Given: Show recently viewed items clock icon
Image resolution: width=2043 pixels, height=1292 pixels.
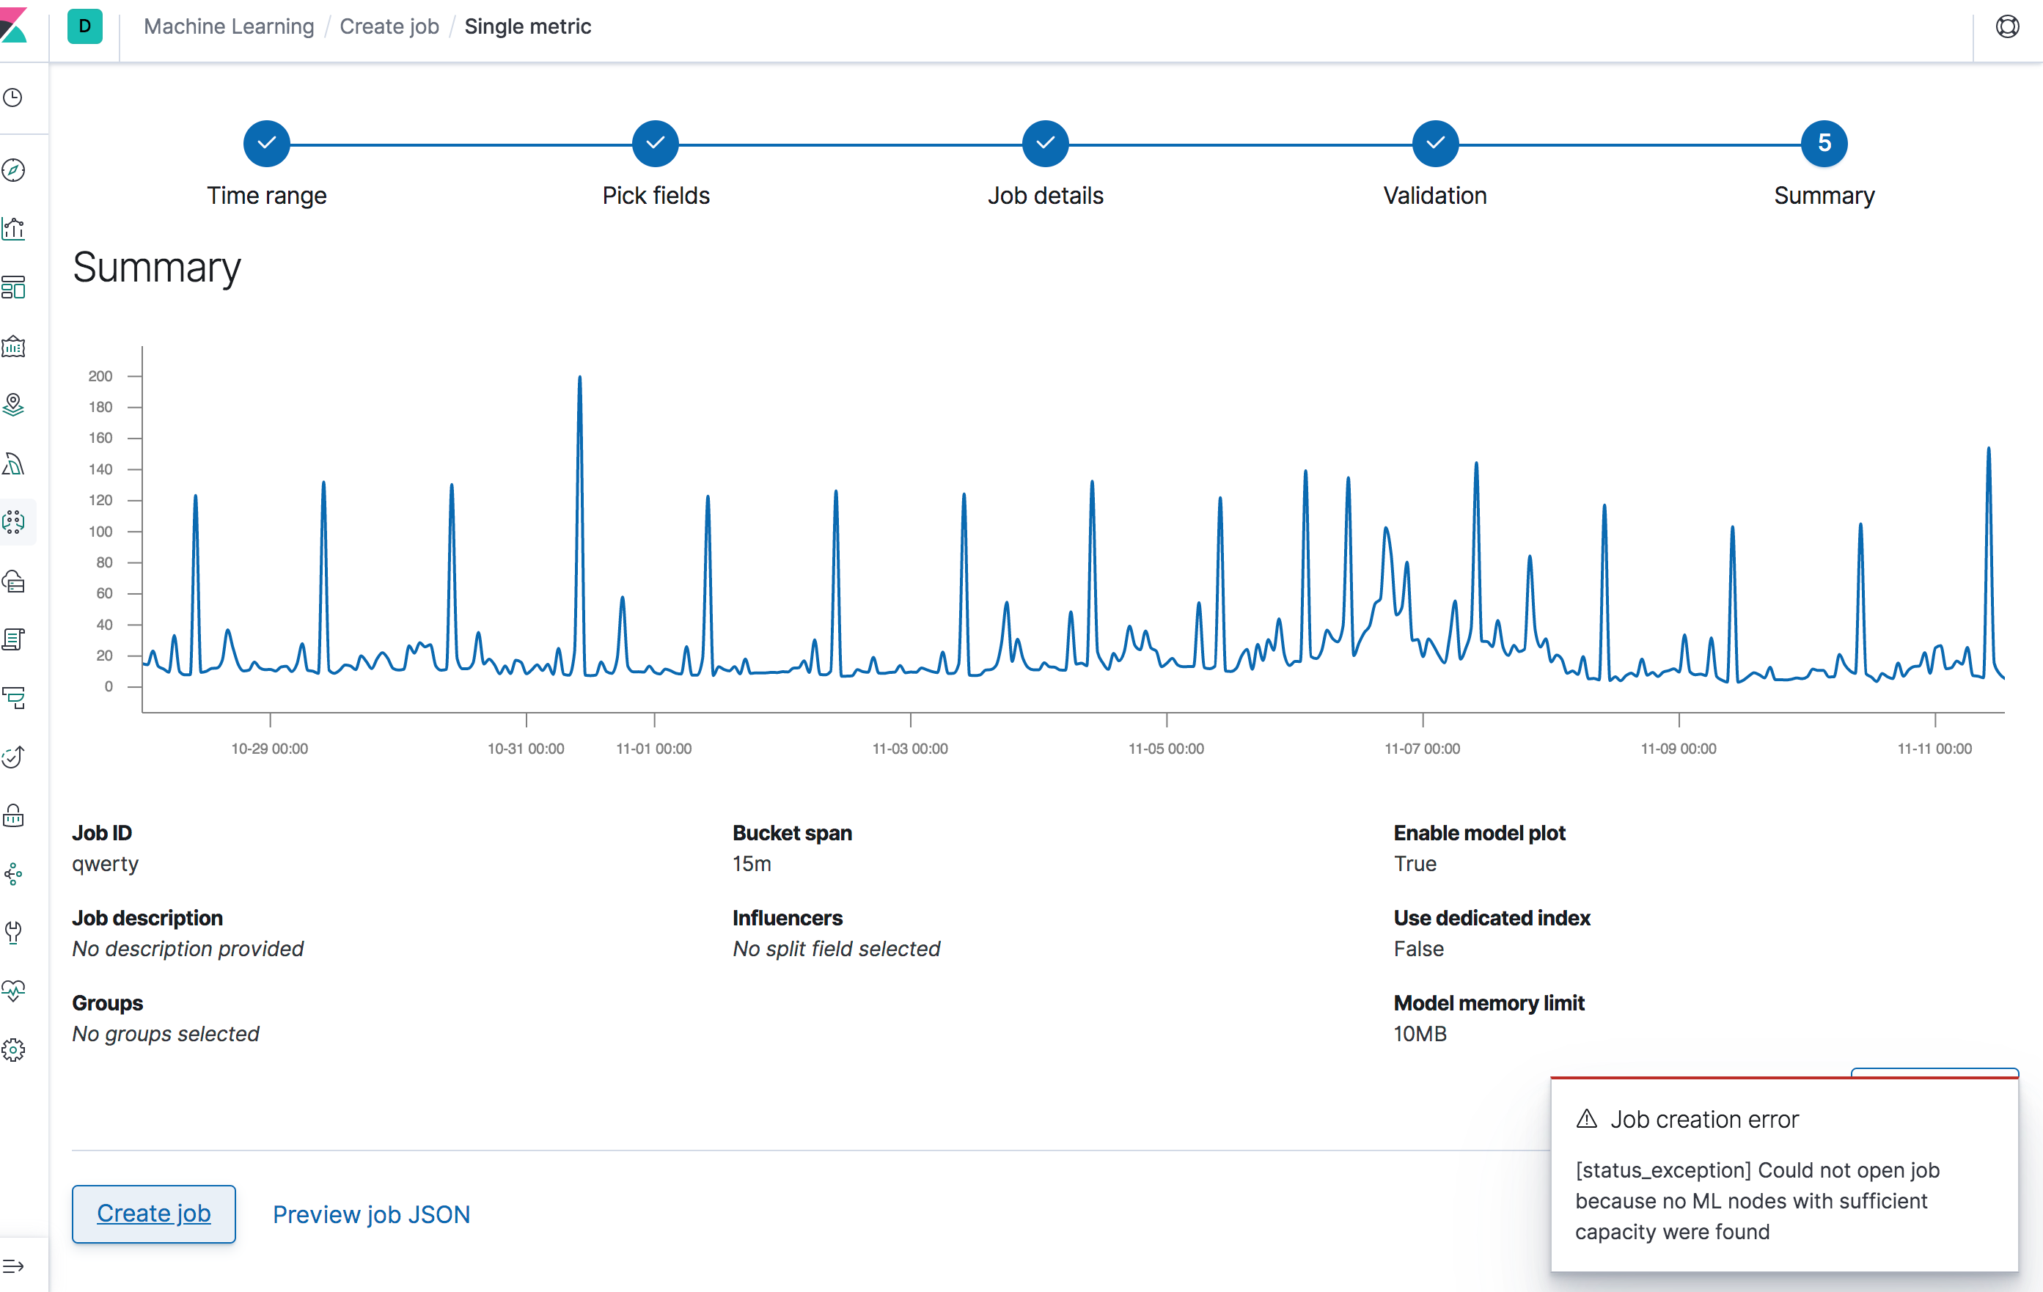Looking at the screenshot, I should pos(14,98).
